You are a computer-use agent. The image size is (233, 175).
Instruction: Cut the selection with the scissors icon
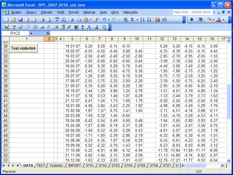[72, 20]
